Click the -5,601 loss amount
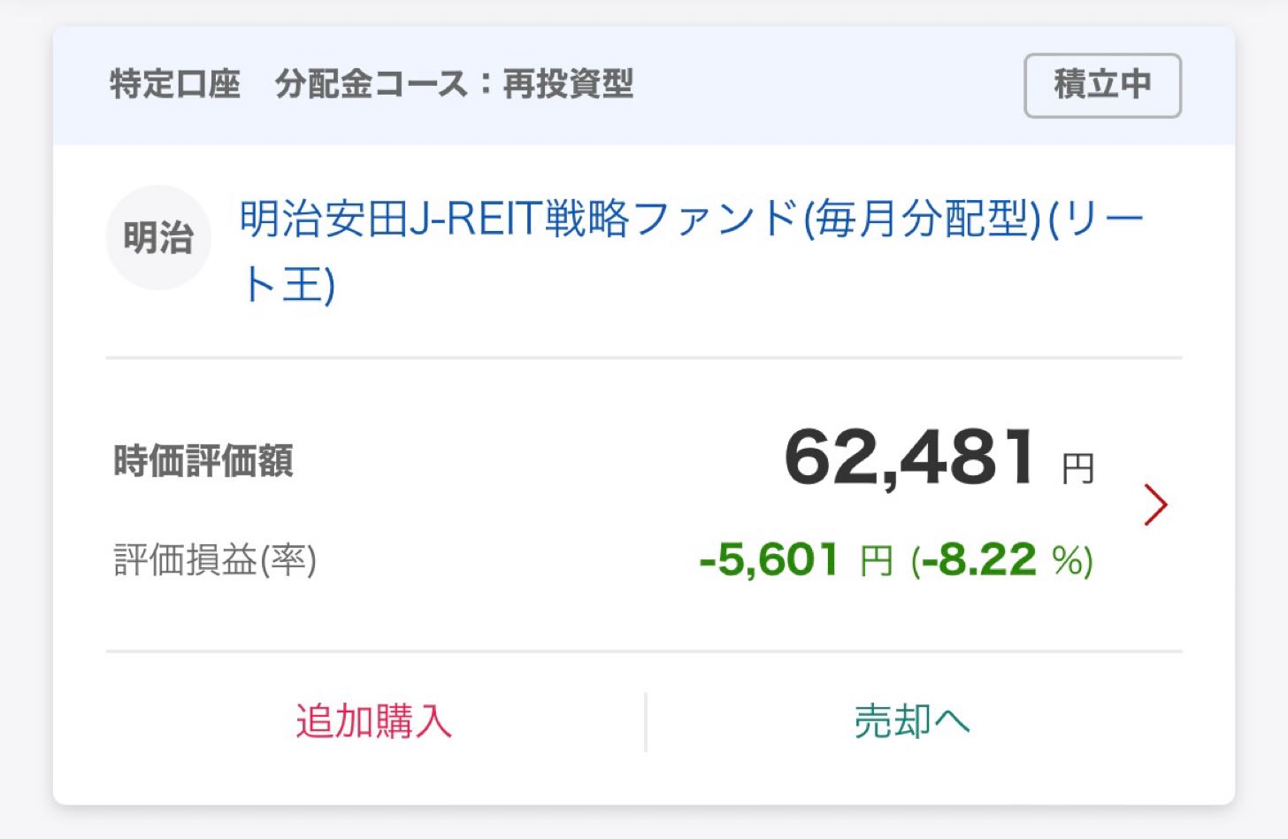Viewport: 1288px width, 839px height. (769, 559)
